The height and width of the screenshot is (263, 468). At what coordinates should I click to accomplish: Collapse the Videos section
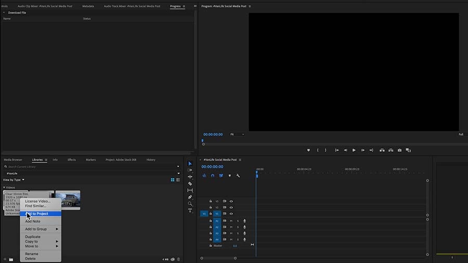click(4, 188)
